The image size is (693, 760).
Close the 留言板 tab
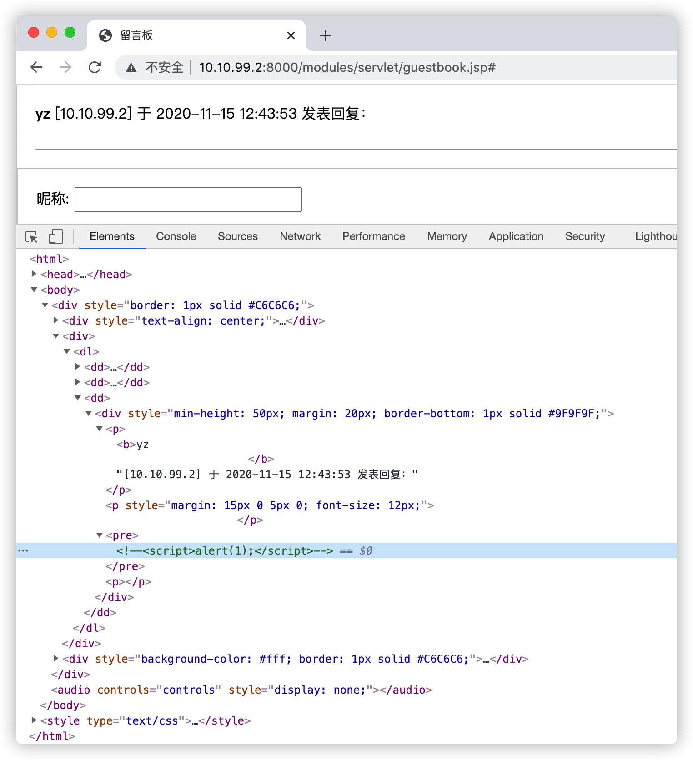[291, 35]
